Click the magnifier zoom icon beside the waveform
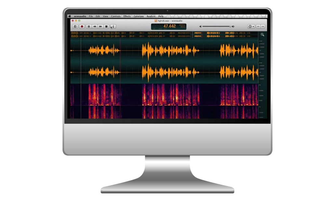The height and width of the screenshot is (201, 335). click(x=262, y=34)
